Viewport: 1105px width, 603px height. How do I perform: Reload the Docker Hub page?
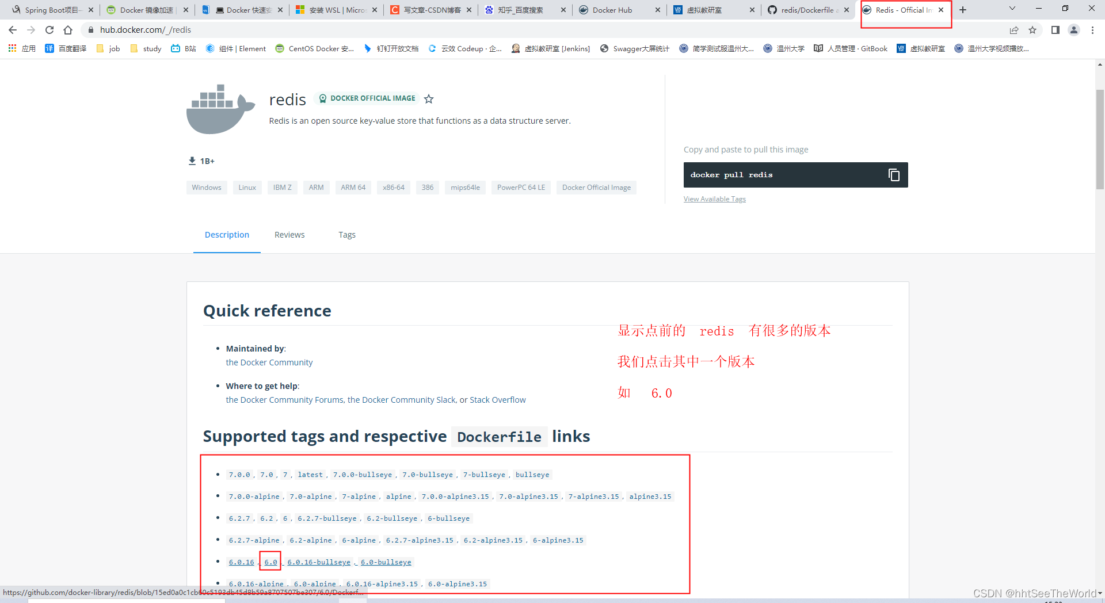coord(49,30)
